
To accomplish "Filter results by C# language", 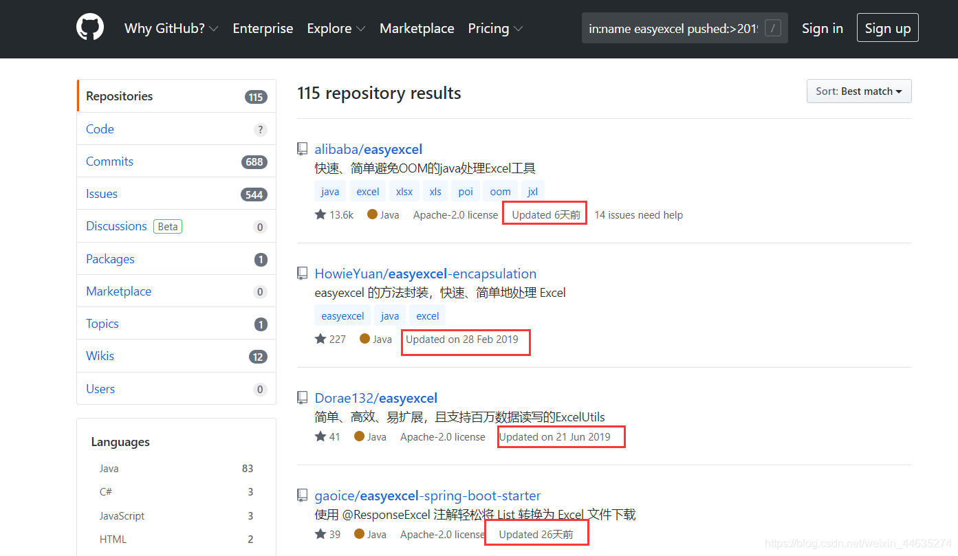I will click(176, 492).
